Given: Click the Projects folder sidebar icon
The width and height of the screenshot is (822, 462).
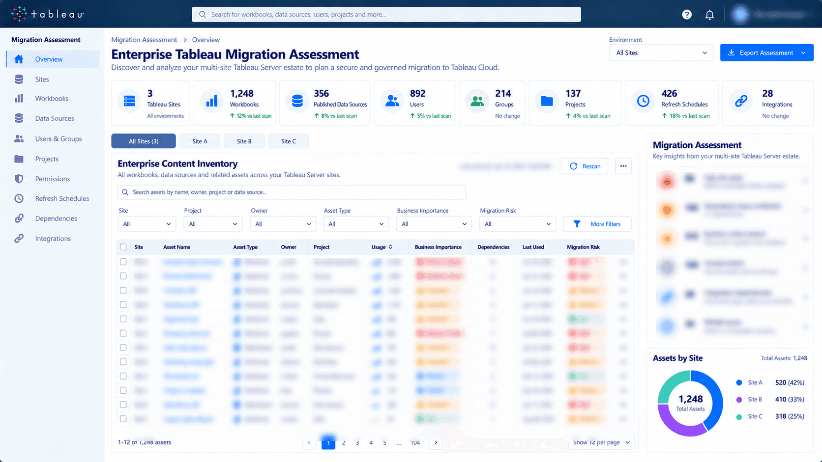Looking at the screenshot, I should 19,159.
